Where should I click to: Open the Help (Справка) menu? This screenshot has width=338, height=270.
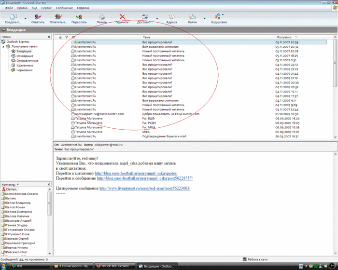point(83,8)
